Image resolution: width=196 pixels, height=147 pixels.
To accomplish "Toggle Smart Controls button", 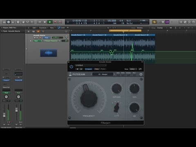I will (x=23, y=22).
